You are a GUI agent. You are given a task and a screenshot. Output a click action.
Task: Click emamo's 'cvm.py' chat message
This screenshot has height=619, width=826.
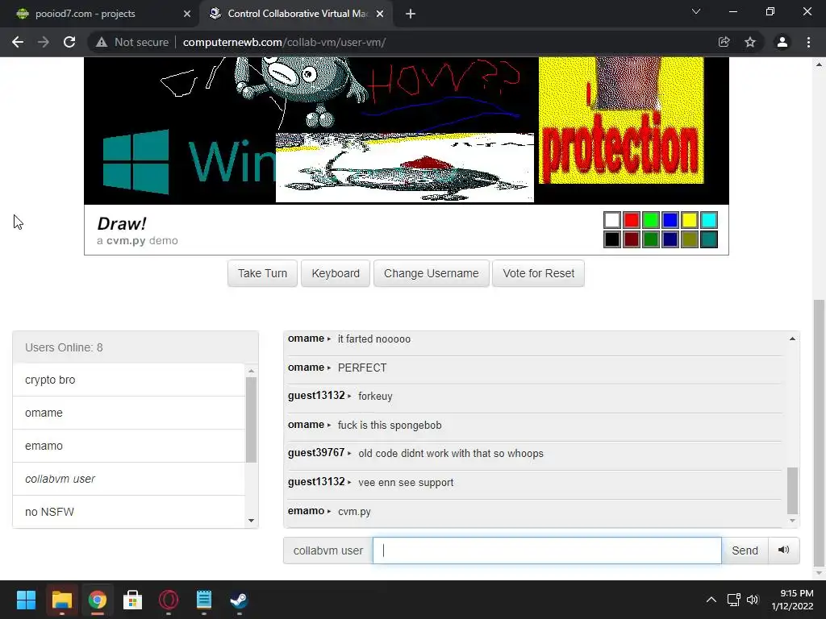(x=354, y=512)
